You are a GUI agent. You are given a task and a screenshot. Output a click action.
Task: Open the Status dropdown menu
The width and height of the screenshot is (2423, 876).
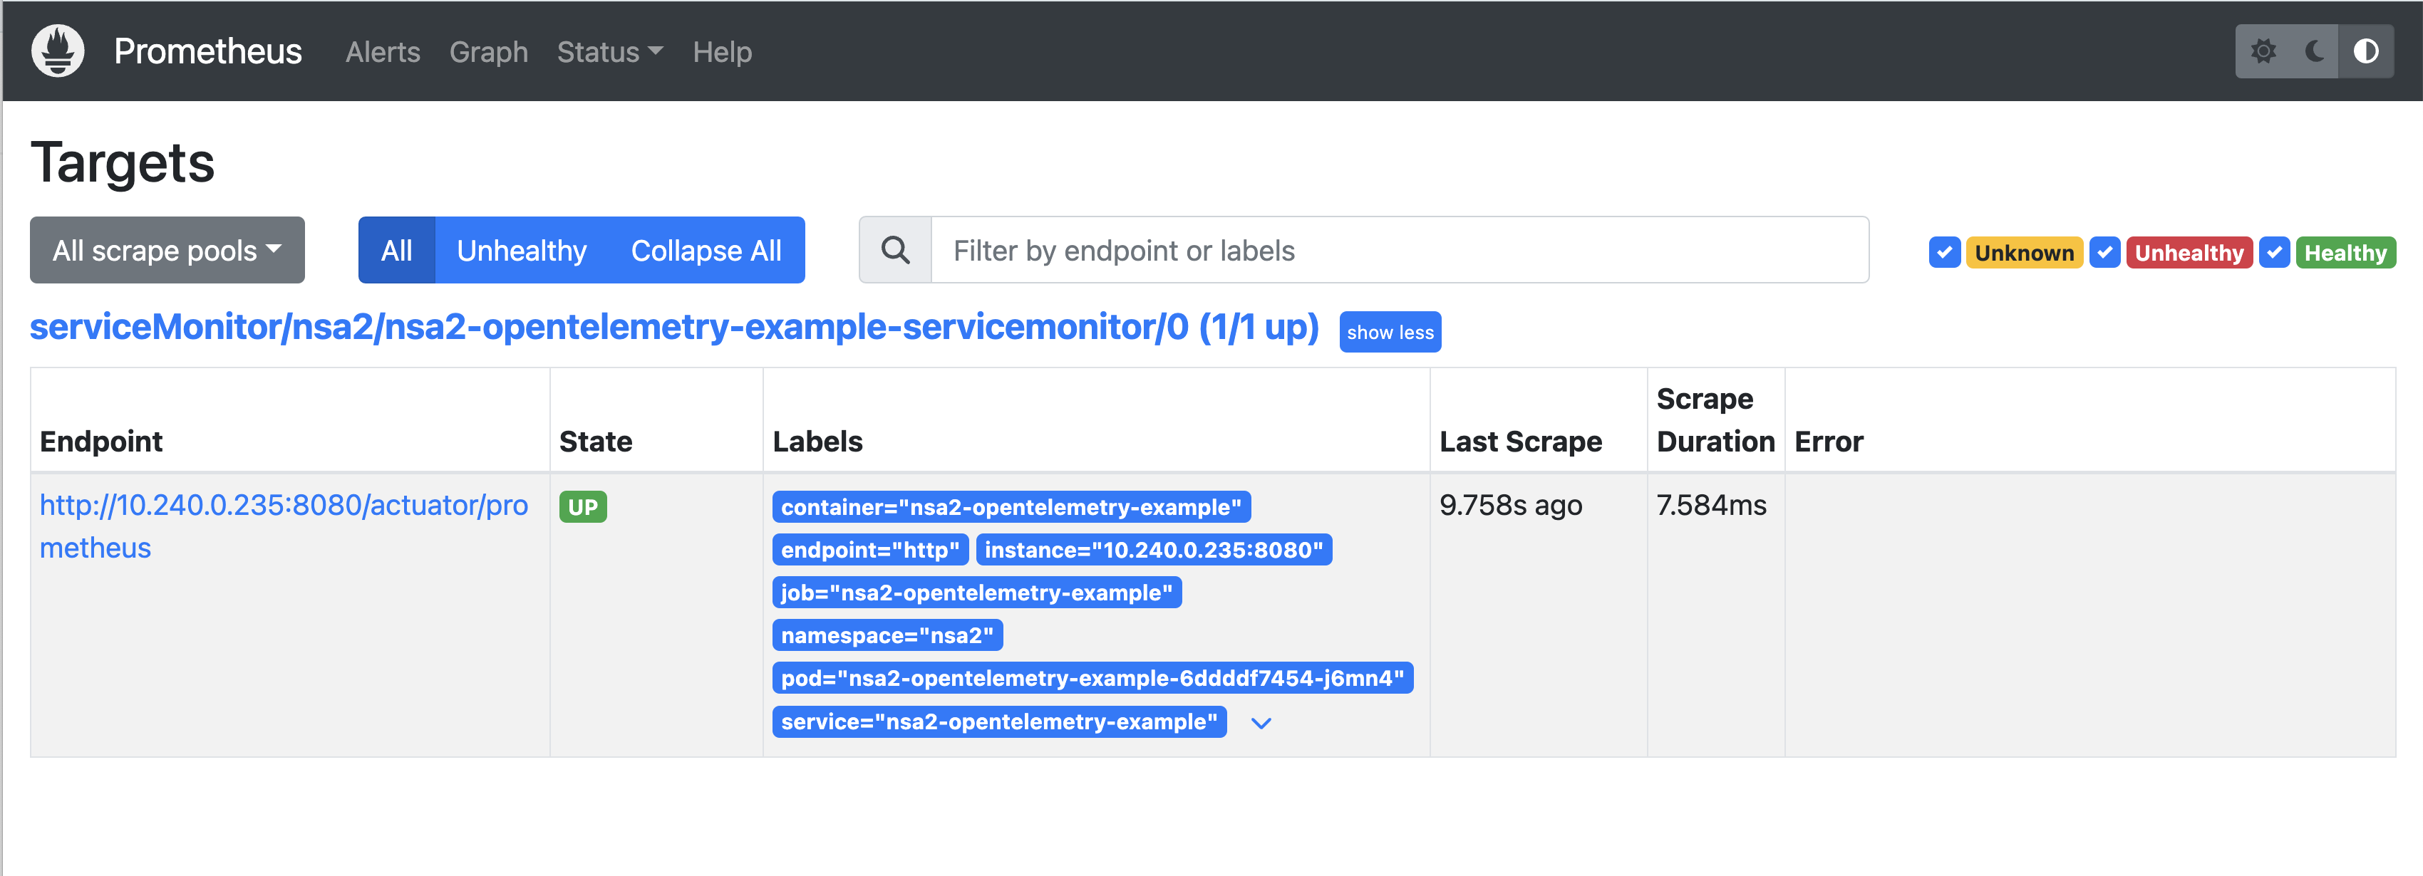(609, 52)
